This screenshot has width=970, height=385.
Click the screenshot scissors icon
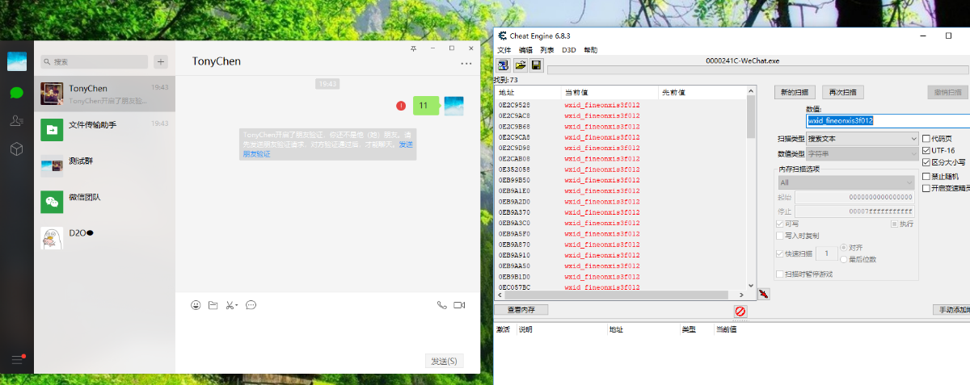pos(231,305)
